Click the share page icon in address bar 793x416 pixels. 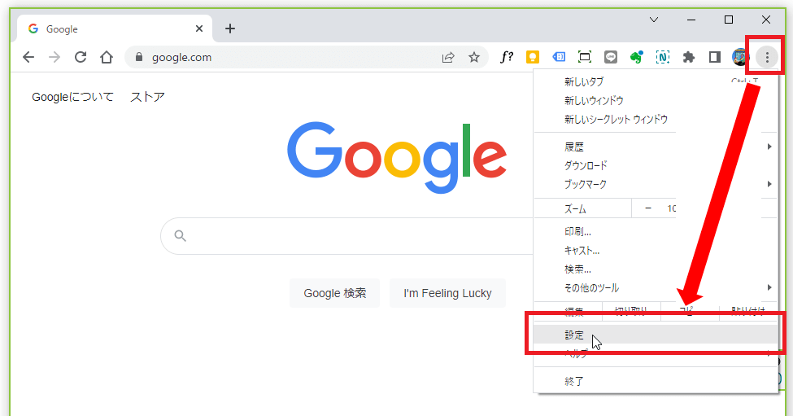pyautogui.click(x=448, y=57)
